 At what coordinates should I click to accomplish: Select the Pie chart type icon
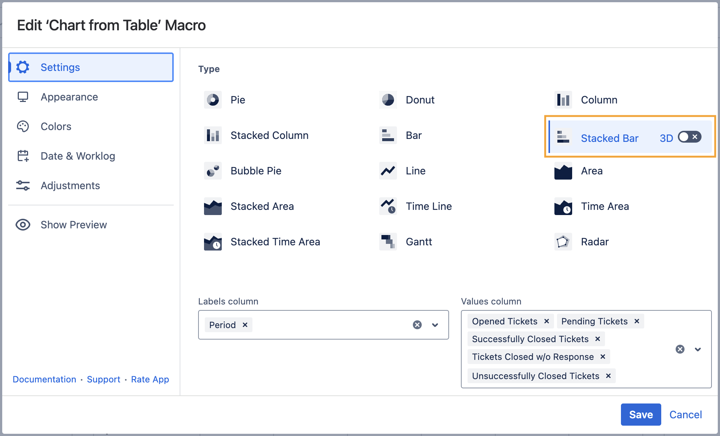tap(213, 100)
